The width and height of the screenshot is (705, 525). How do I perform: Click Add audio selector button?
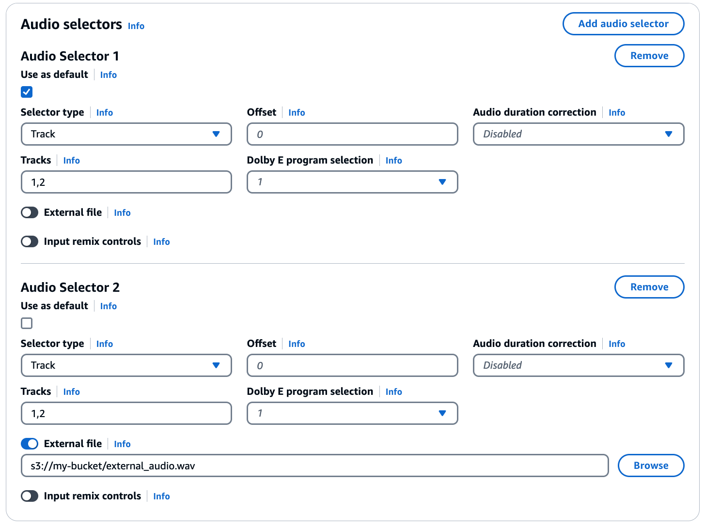(x=623, y=24)
